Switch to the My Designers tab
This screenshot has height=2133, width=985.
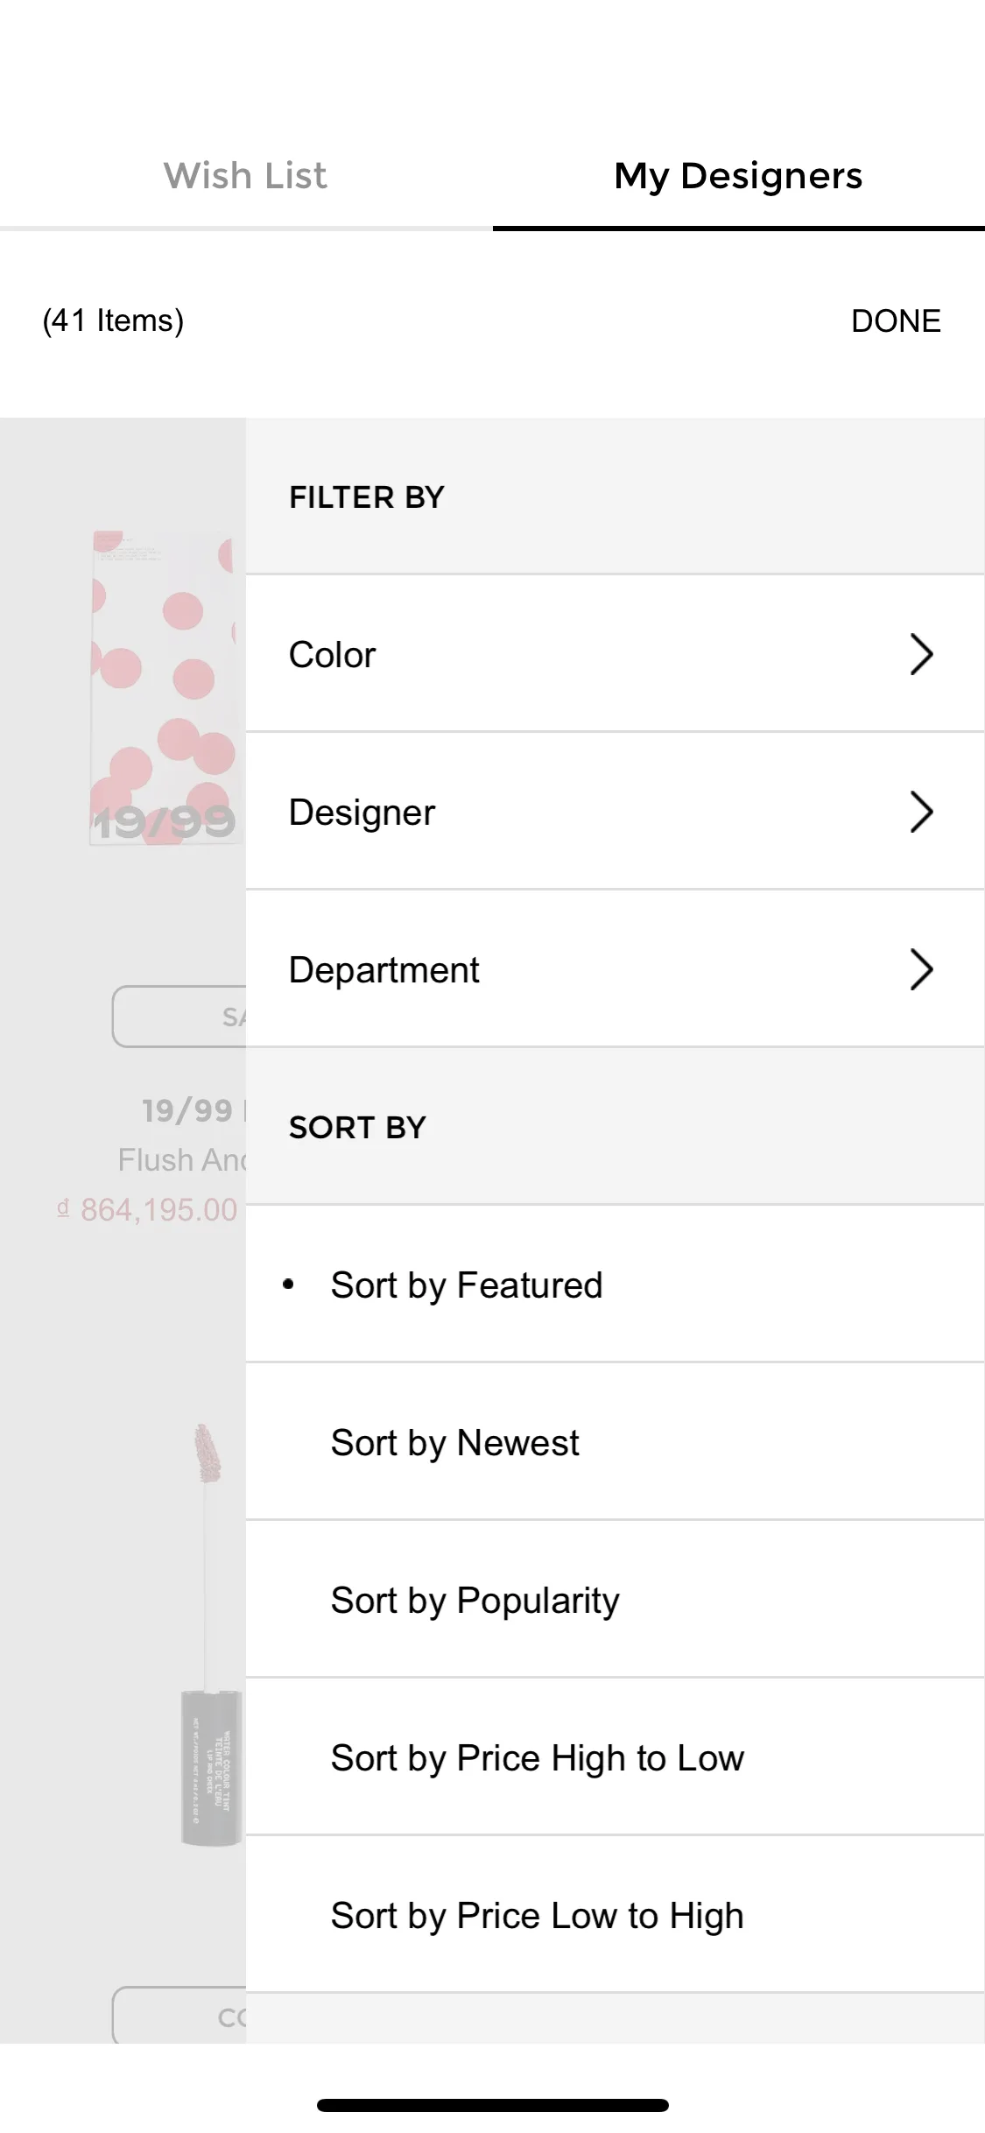738,176
